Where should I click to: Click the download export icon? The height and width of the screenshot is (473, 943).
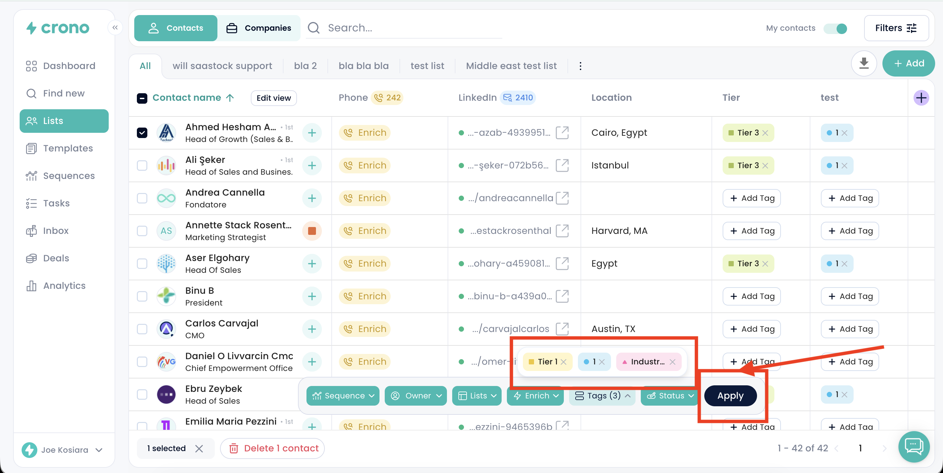pyautogui.click(x=863, y=63)
